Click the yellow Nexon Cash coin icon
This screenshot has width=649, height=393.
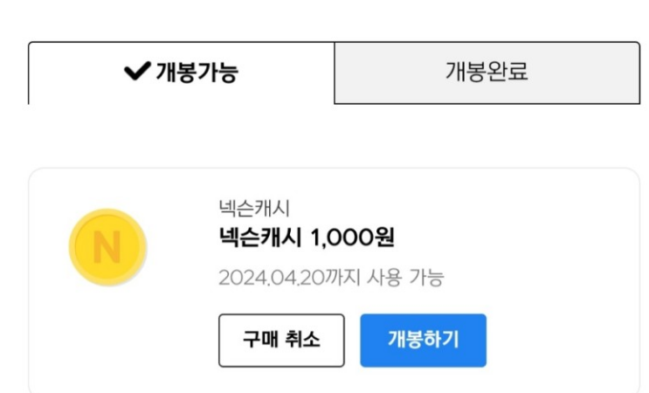click(107, 249)
